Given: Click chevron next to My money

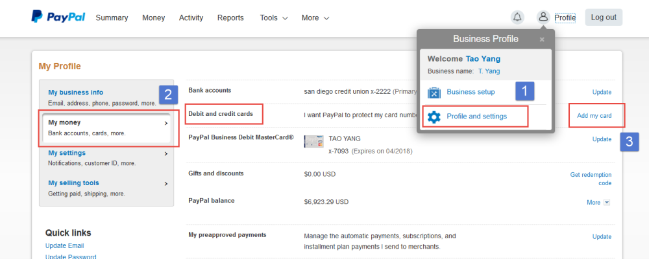Looking at the screenshot, I should pyautogui.click(x=166, y=123).
